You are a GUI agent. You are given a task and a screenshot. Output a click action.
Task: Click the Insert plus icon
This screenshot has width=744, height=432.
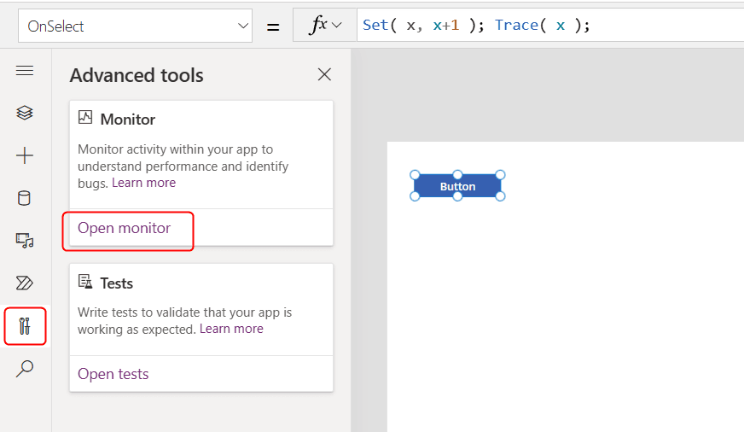point(25,155)
